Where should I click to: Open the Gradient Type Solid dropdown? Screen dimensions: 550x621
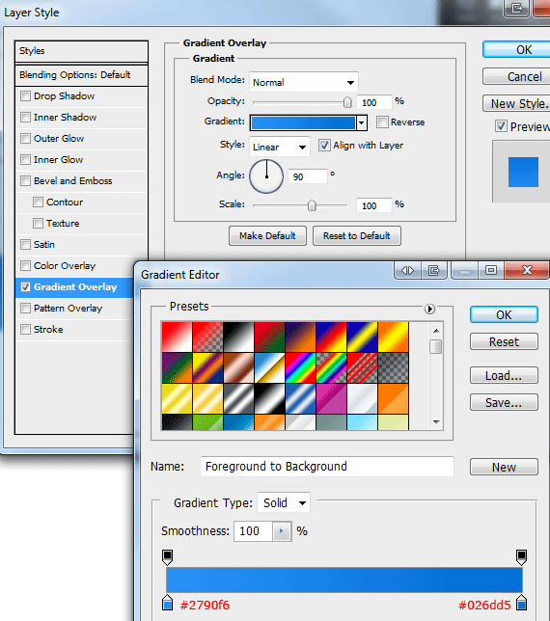coord(284,503)
